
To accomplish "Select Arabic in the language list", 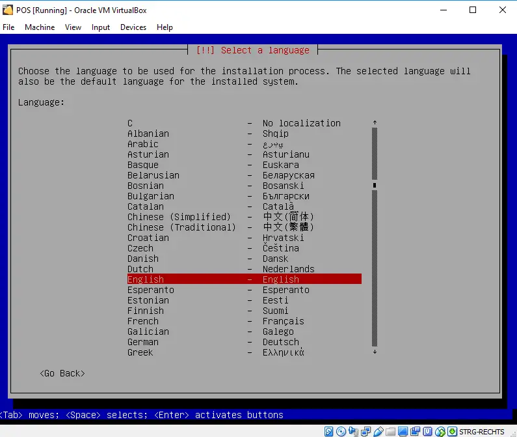I will [245, 144].
